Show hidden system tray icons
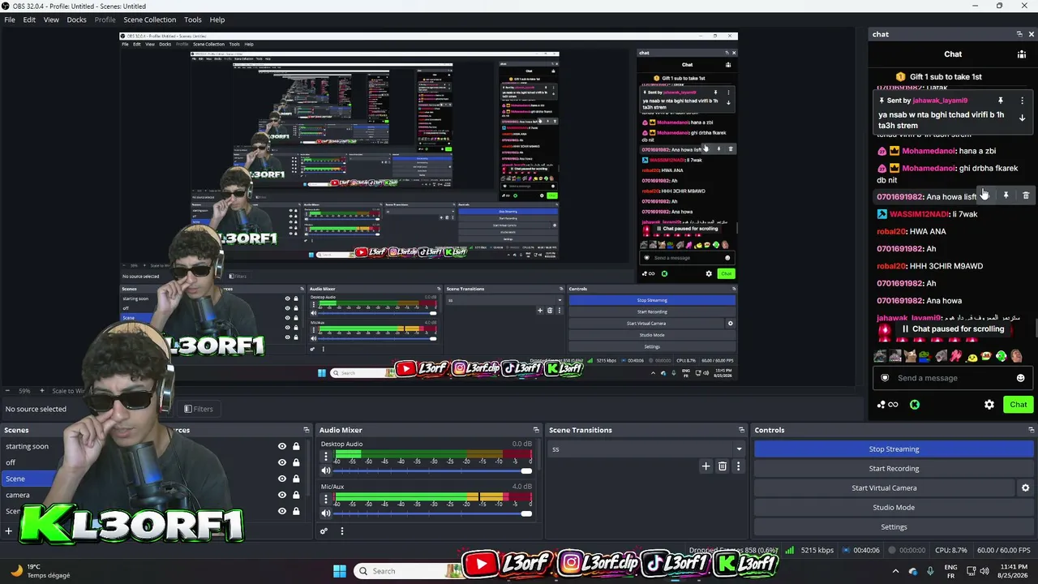The width and height of the screenshot is (1038, 584). pyautogui.click(x=895, y=571)
